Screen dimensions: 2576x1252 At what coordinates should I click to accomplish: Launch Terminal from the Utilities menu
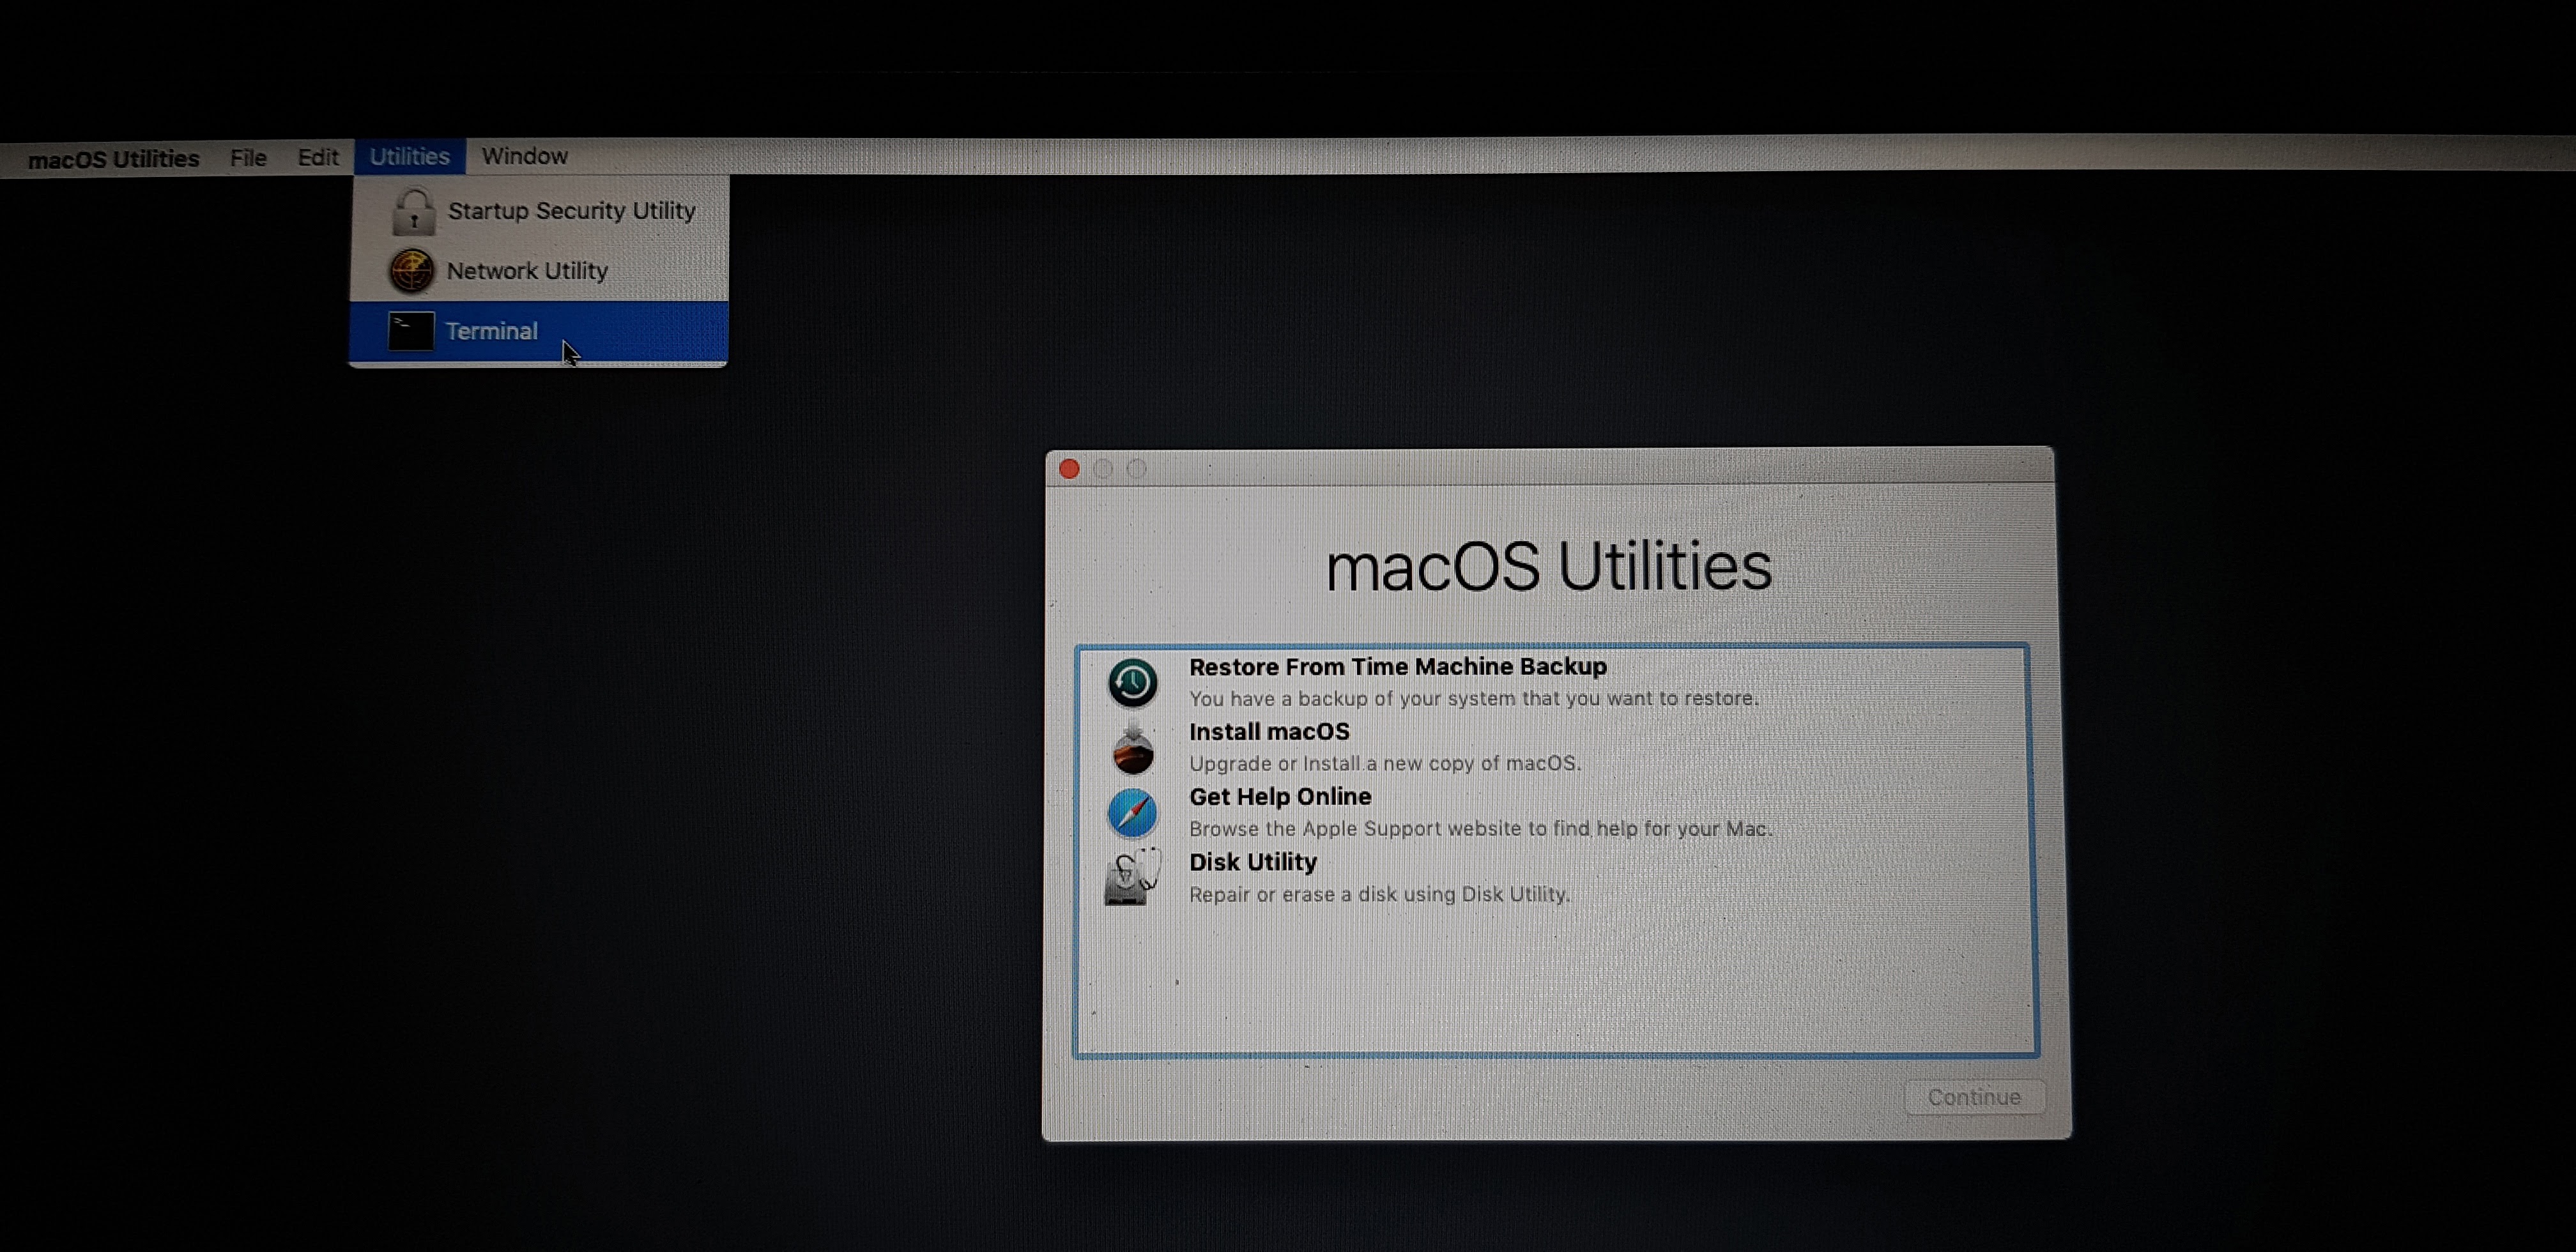(x=539, y=331)
